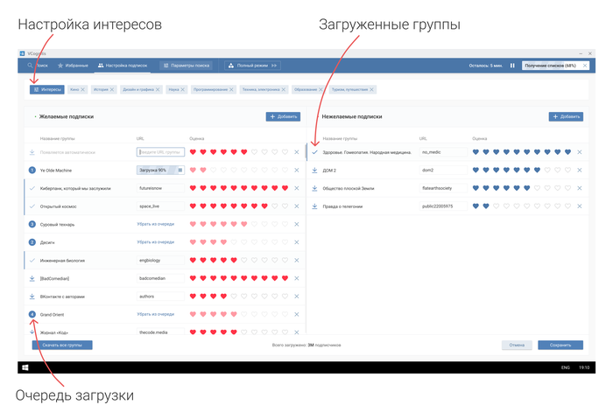Open the Избранные tab
This screenshot has height=412, width=613.
73,66
